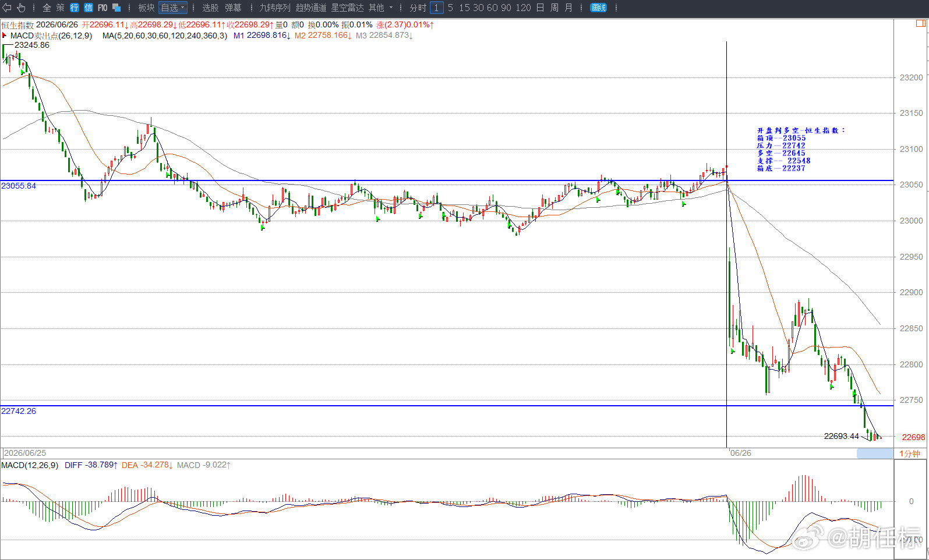Screen dimensions: 929x560
Task: Toggle the 1 minute period
Action: pos(436,8)
